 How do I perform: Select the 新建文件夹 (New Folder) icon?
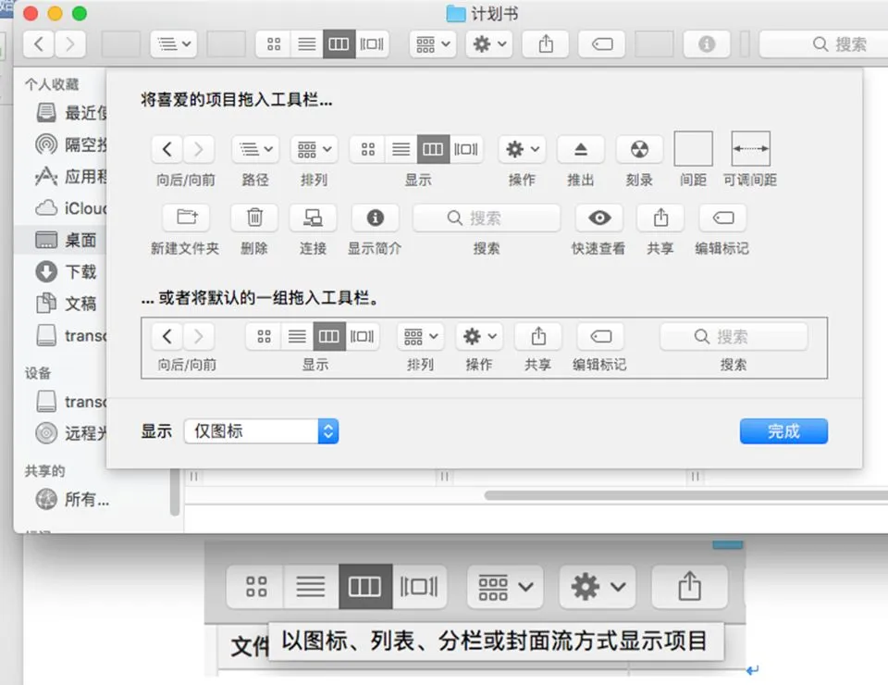tap(186, 218)
